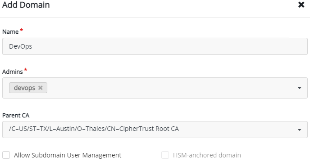310x166 pixels.
Task: Open the Parent CA dropdown arrow
Action: tap(299, 130)
